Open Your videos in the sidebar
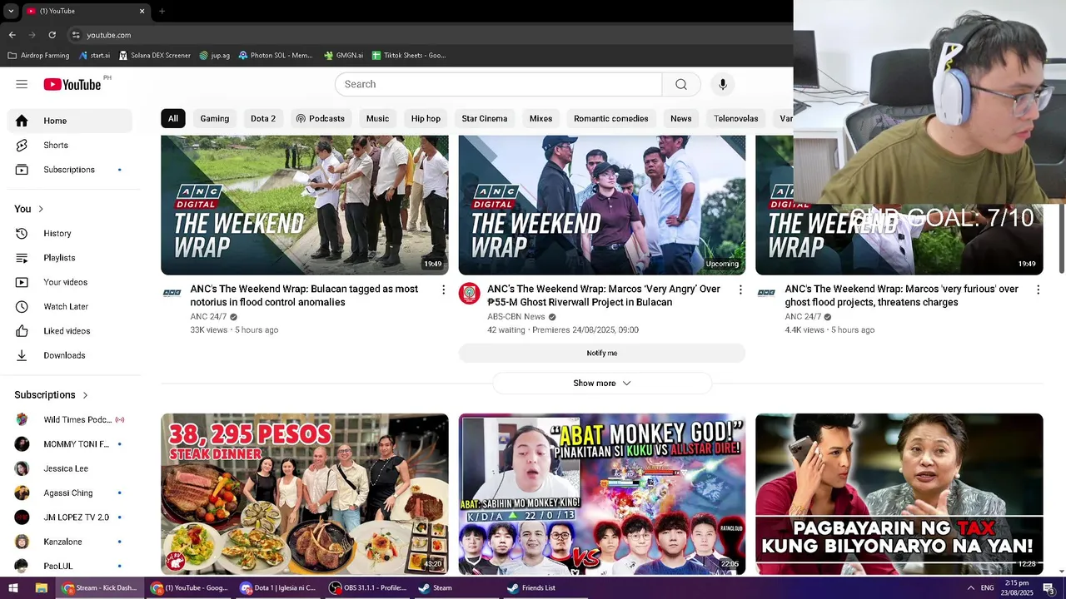 (70, 282)
